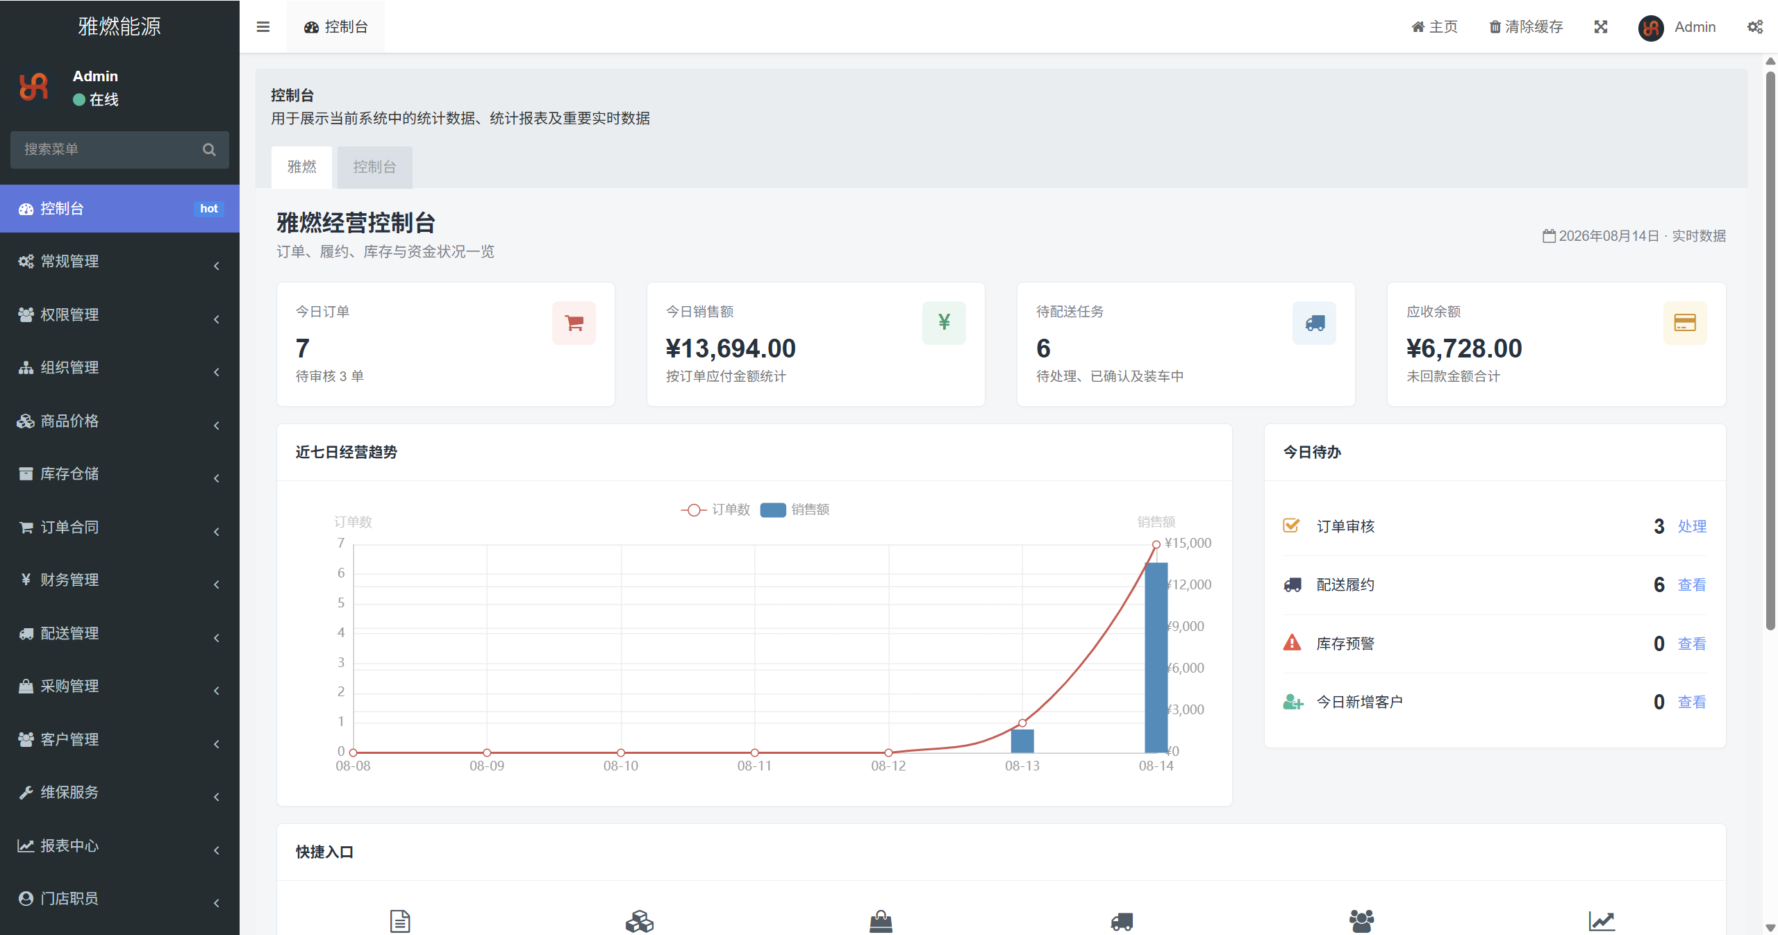
Task: Click 查看 link for 配送履约
Action: [x=1692, y=585]
